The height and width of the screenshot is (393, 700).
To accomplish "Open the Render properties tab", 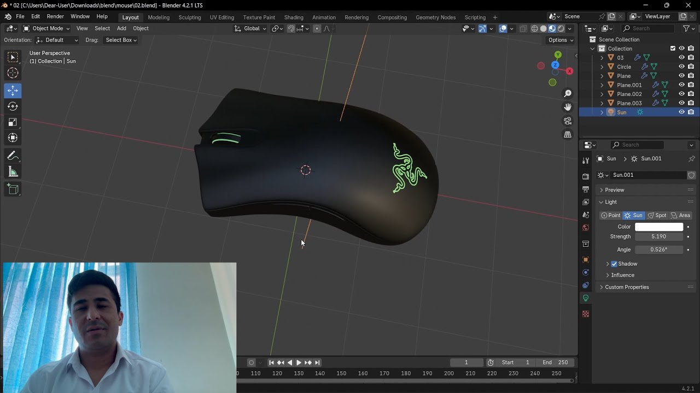I will [586, 176].
